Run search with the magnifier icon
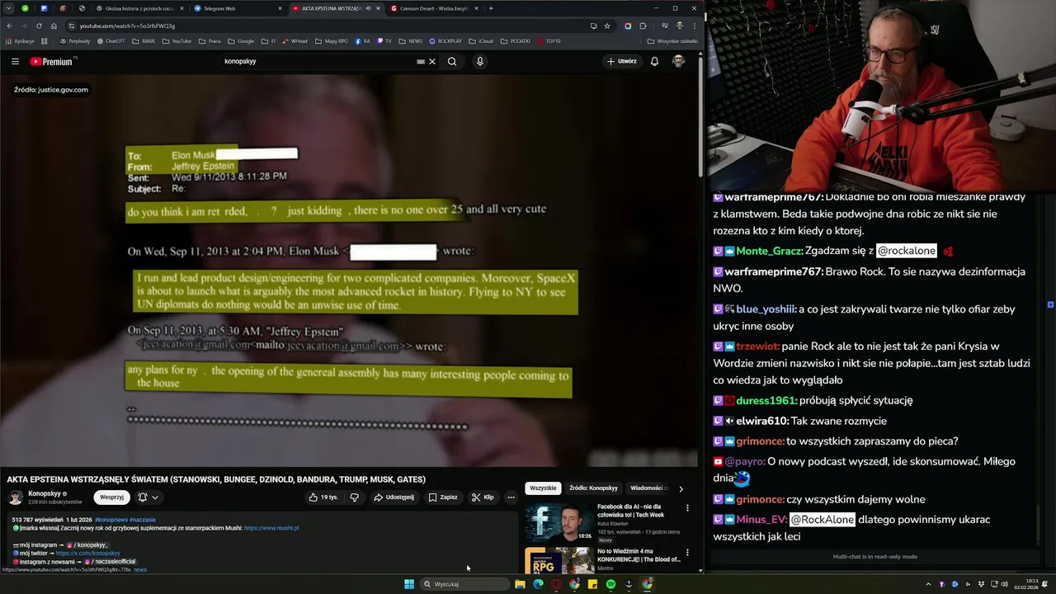 [452, 61]
